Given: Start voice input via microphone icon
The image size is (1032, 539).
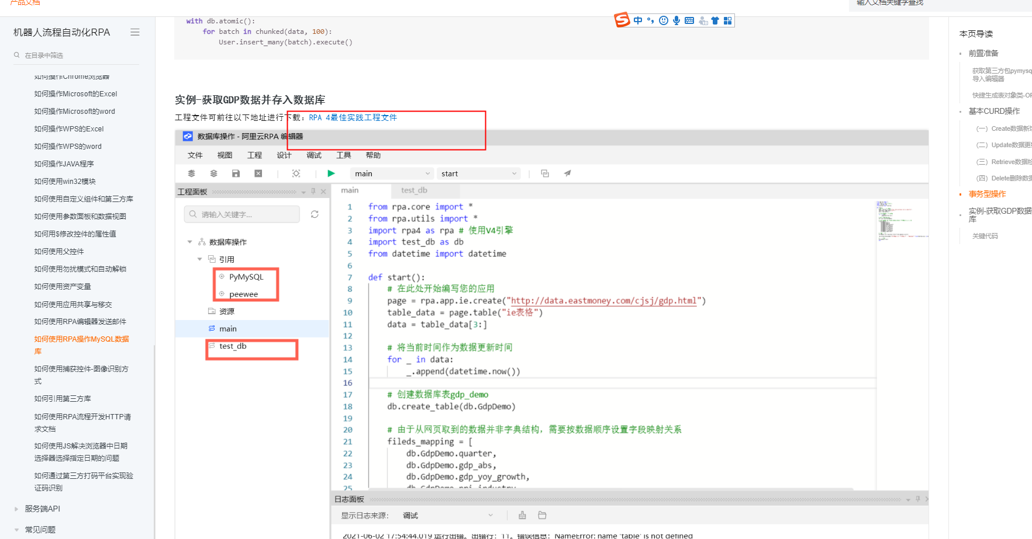Looking at the screenshot, I should coord(677,20).
